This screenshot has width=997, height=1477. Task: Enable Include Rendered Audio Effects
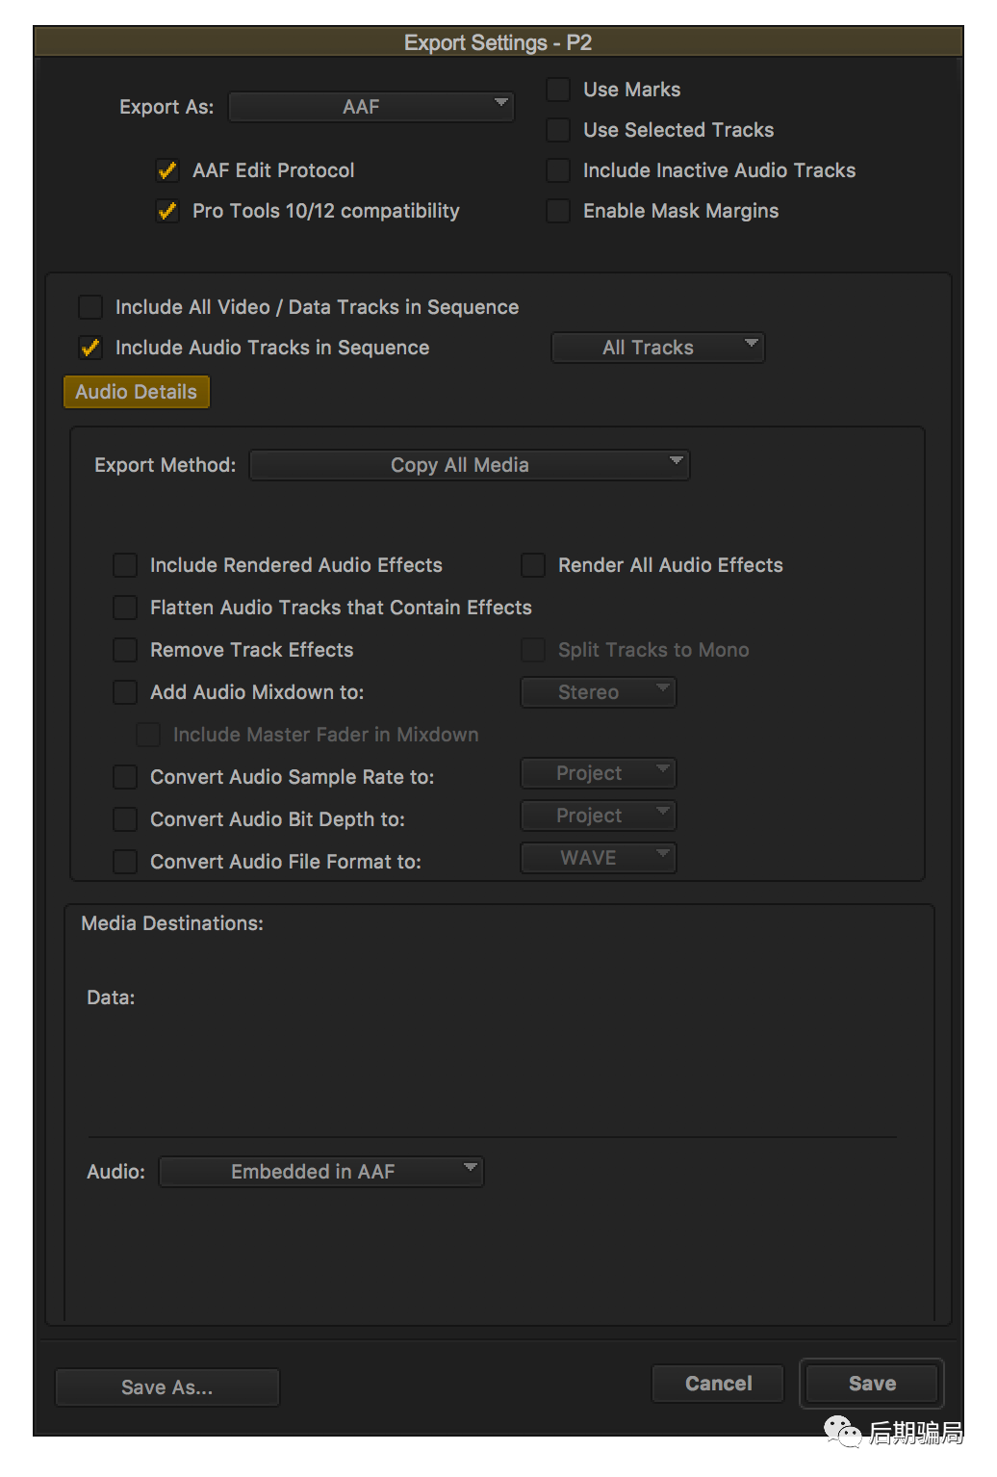click(125, 565)
